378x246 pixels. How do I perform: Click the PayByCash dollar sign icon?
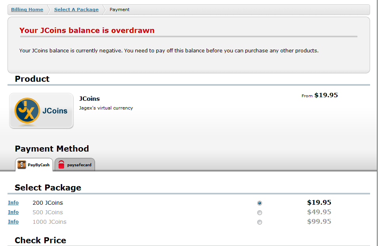click(22, 165)
